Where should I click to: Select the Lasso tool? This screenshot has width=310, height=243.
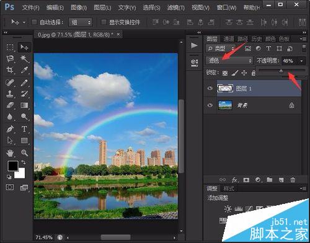[x=10, y=58]
